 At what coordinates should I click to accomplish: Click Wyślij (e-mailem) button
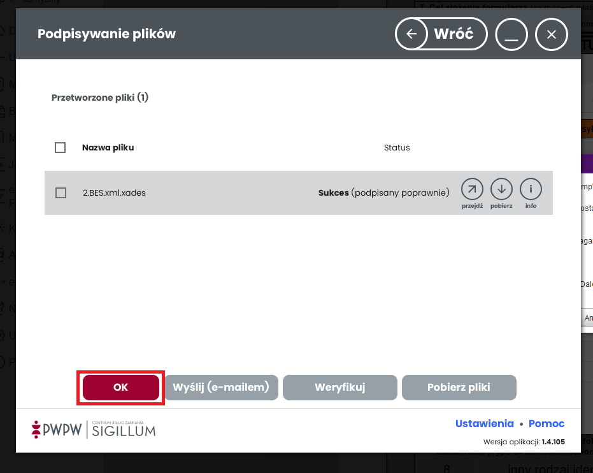(221, 387)
